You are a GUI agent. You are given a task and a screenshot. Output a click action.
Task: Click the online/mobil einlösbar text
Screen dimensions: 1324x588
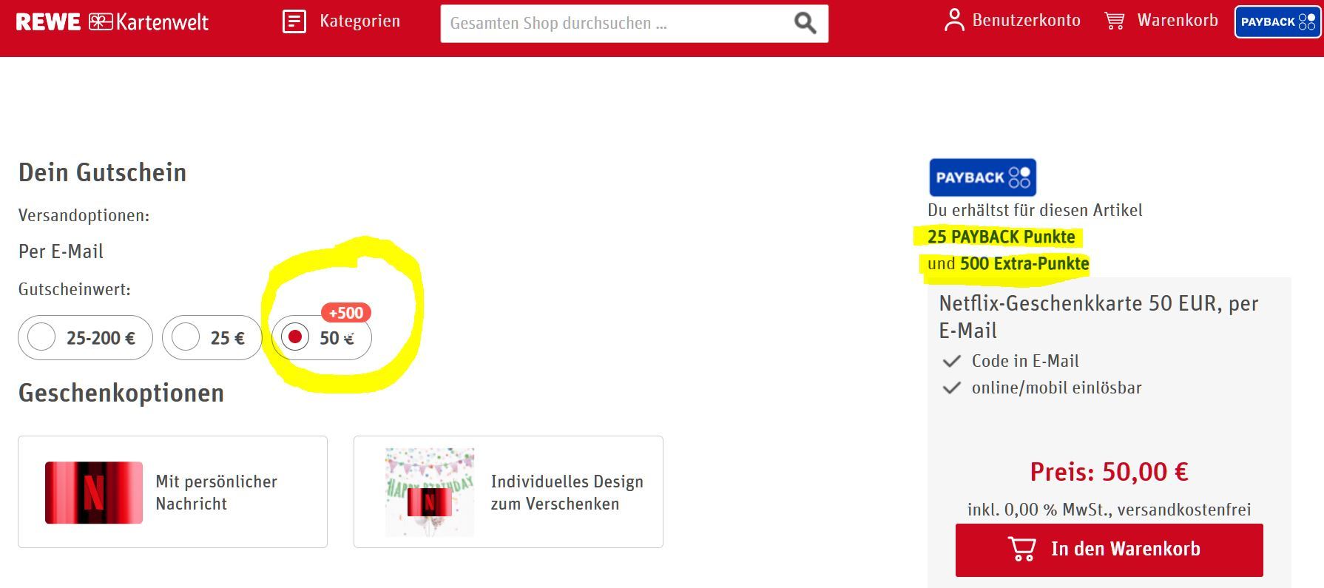1056,388
